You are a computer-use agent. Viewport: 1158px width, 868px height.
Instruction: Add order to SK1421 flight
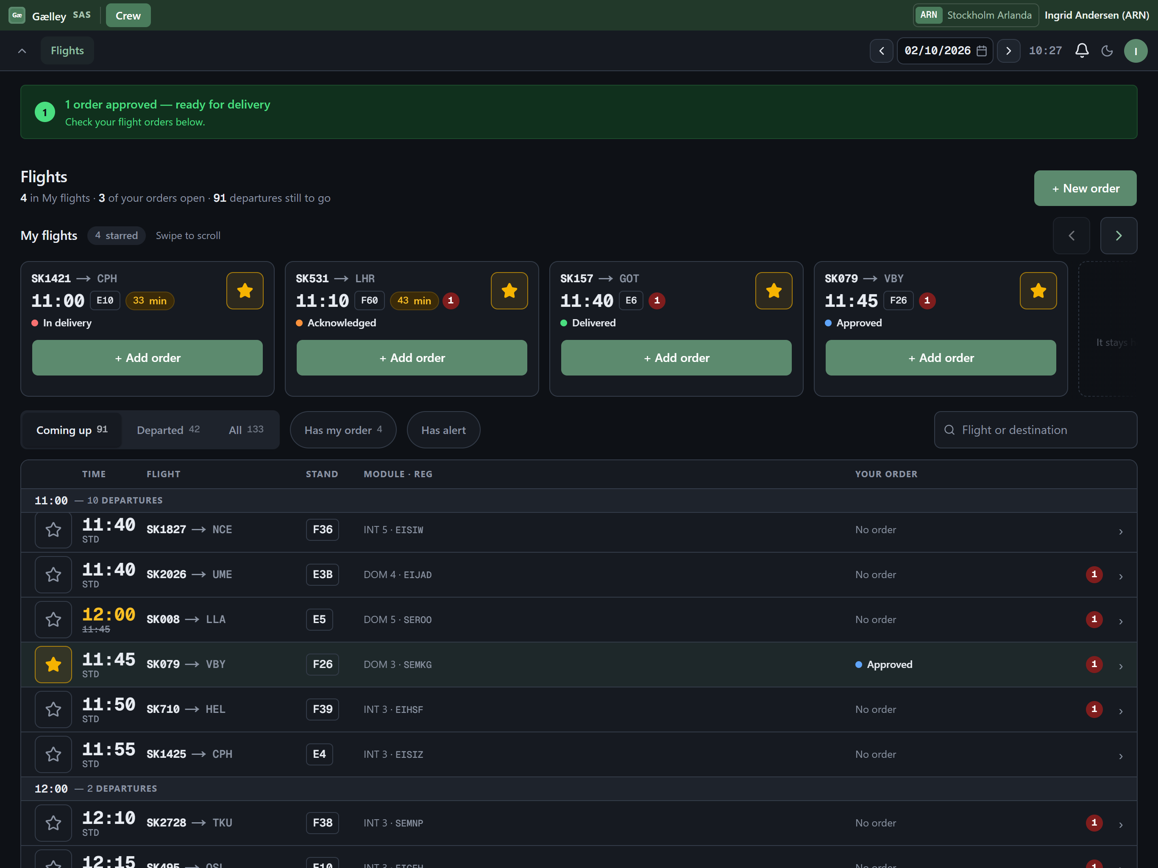[148, 358]
